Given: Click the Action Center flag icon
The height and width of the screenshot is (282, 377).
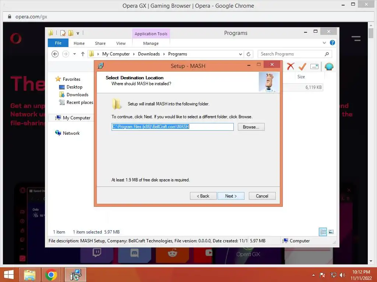Looking at the screenshot, I should [x=323, y=275].
